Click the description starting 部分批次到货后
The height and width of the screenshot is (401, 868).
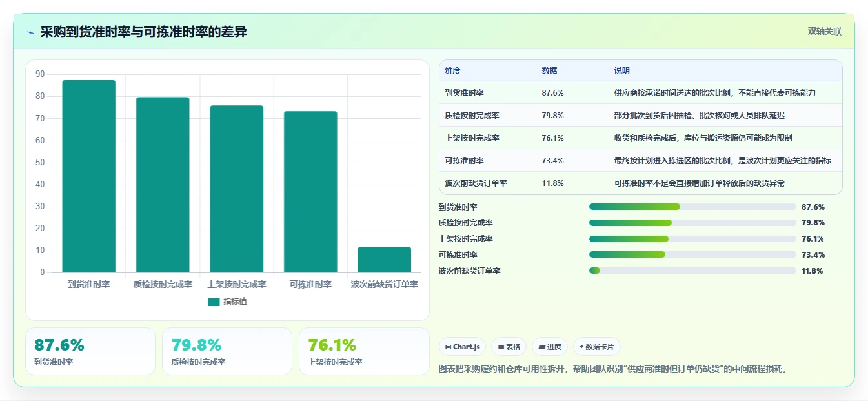tap(700, 116)
